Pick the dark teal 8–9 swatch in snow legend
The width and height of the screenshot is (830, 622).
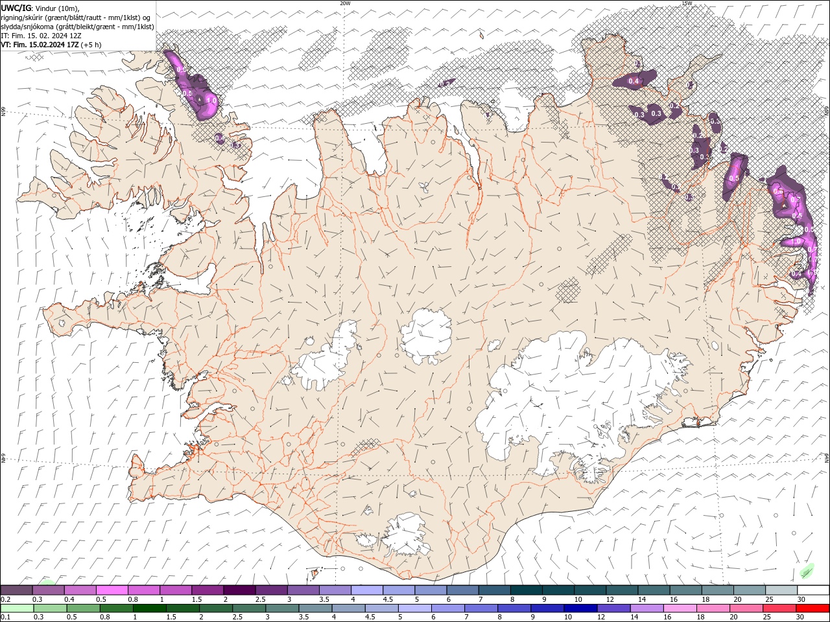click(525, 590)
